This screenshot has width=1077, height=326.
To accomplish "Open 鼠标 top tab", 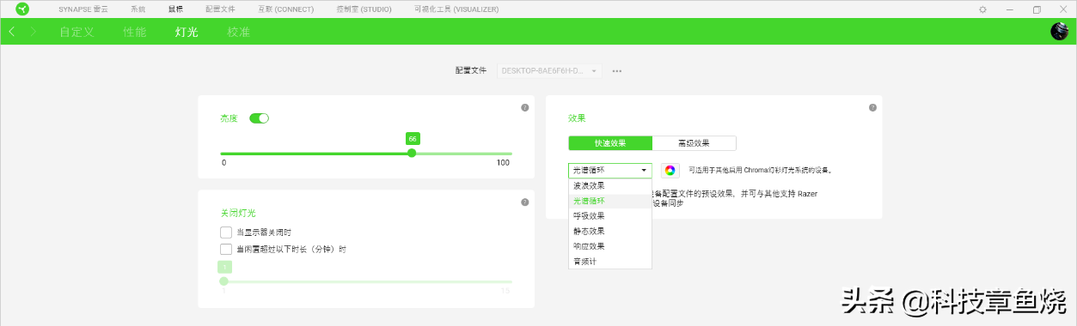I will tap(175, 9).
